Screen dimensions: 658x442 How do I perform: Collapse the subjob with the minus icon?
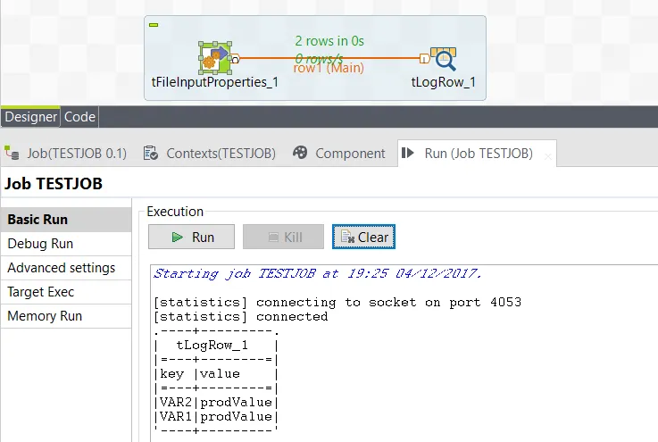[x=154, y=25]
